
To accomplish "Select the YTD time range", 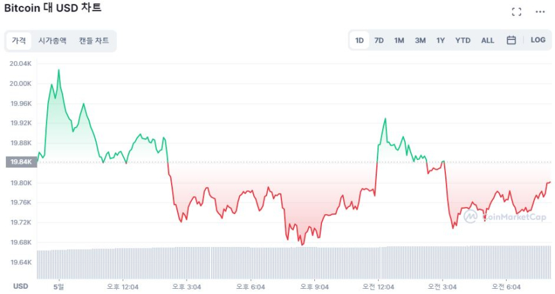I will pyautogui.click(x=463, y=40).
